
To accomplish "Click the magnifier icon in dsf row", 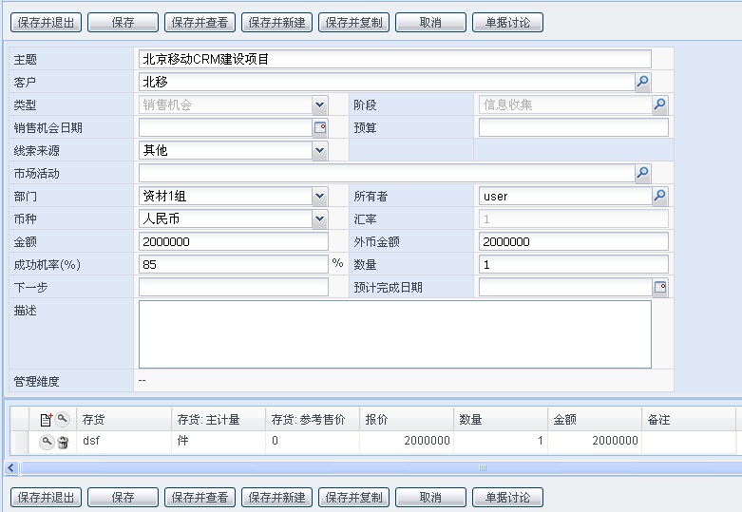I will coord(46,441).
